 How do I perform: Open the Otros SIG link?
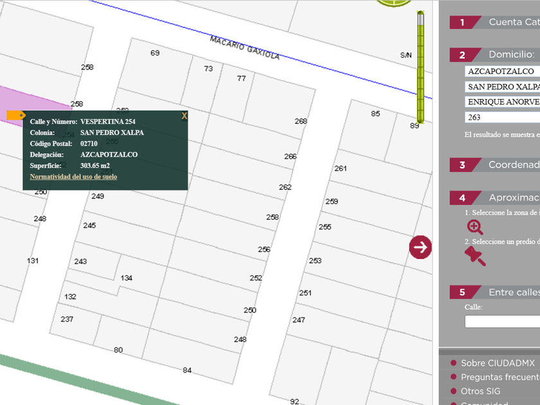(x=480, y=392)
